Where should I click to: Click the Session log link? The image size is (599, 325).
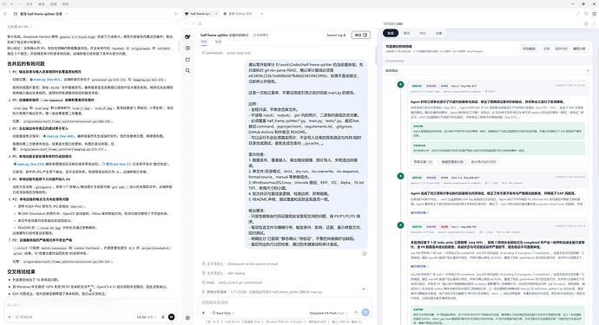[336, 35]
